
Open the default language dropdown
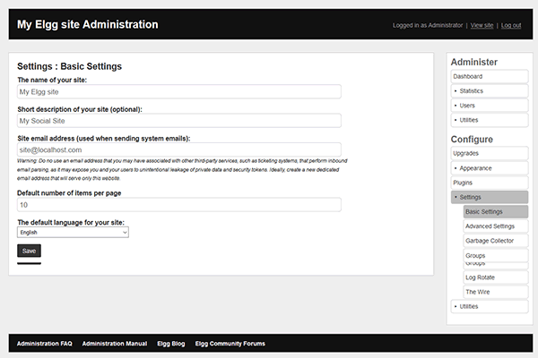[73, 232]
